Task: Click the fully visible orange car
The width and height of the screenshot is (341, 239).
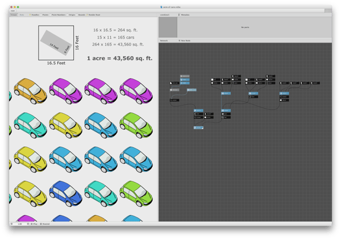Action: pyautogui.click(x=30, y=91)
